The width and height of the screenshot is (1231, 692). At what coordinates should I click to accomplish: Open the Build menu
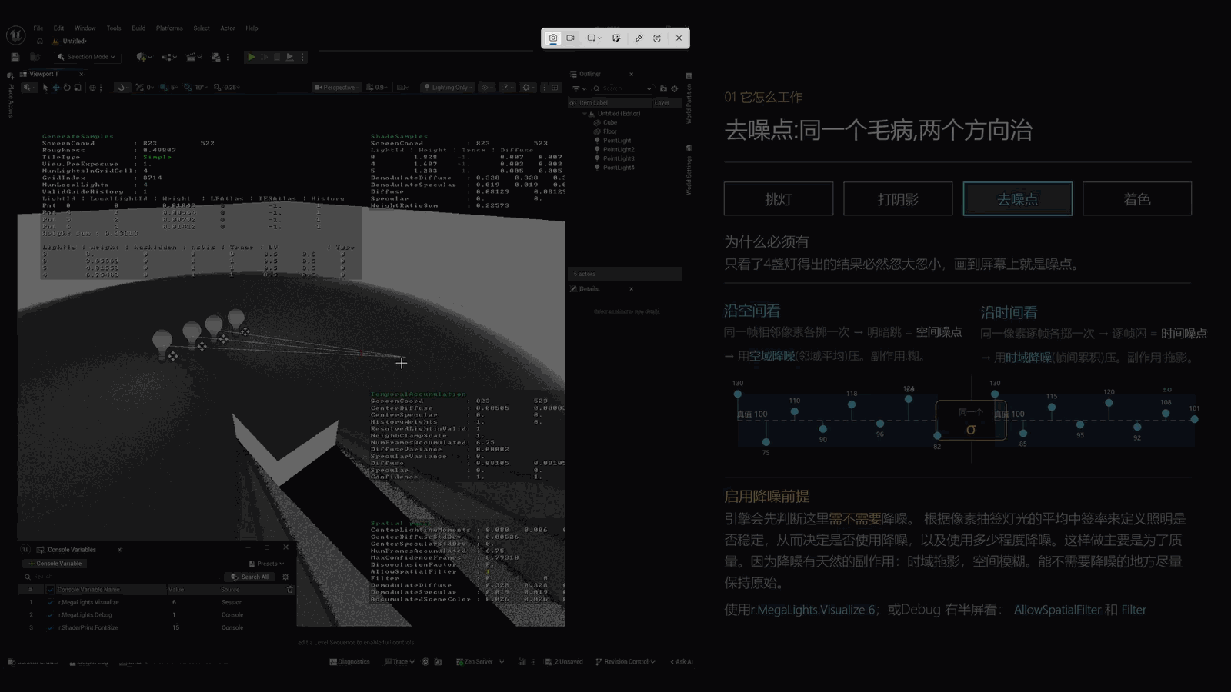click(138, 28)
